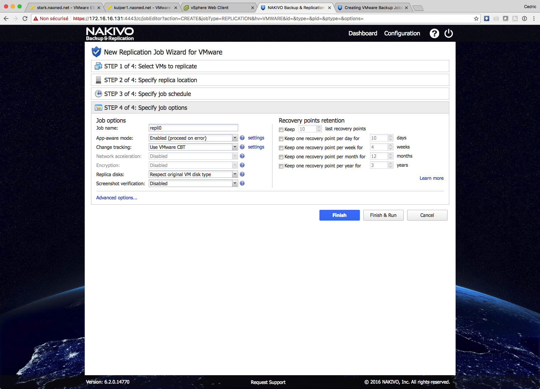Open the Configuration menu item

coord(402,33)
